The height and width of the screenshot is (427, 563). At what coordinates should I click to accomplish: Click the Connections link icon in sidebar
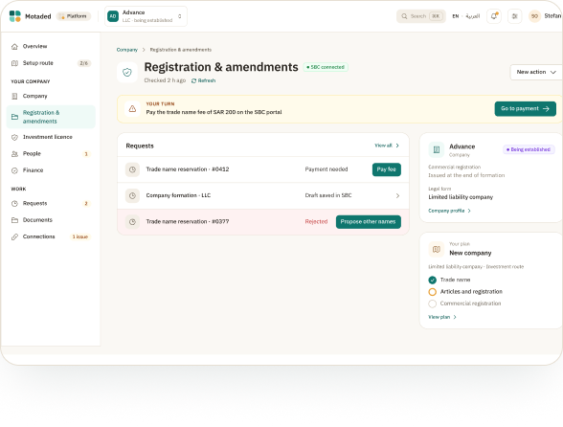14,236
